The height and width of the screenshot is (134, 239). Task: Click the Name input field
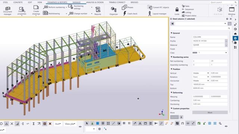pyautogui.click(x=210, y=37)
